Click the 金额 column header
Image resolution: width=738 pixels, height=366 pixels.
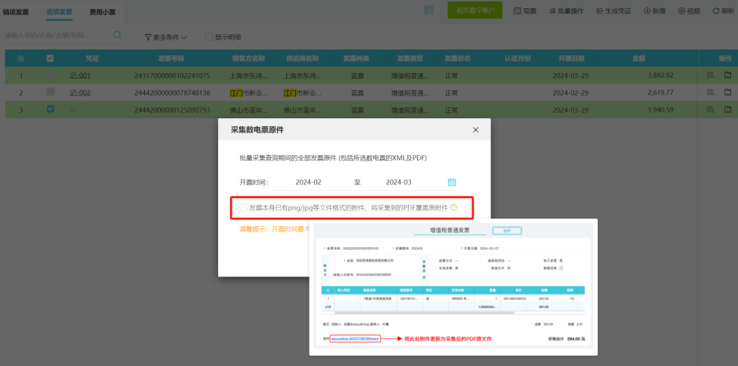[639, 59]
